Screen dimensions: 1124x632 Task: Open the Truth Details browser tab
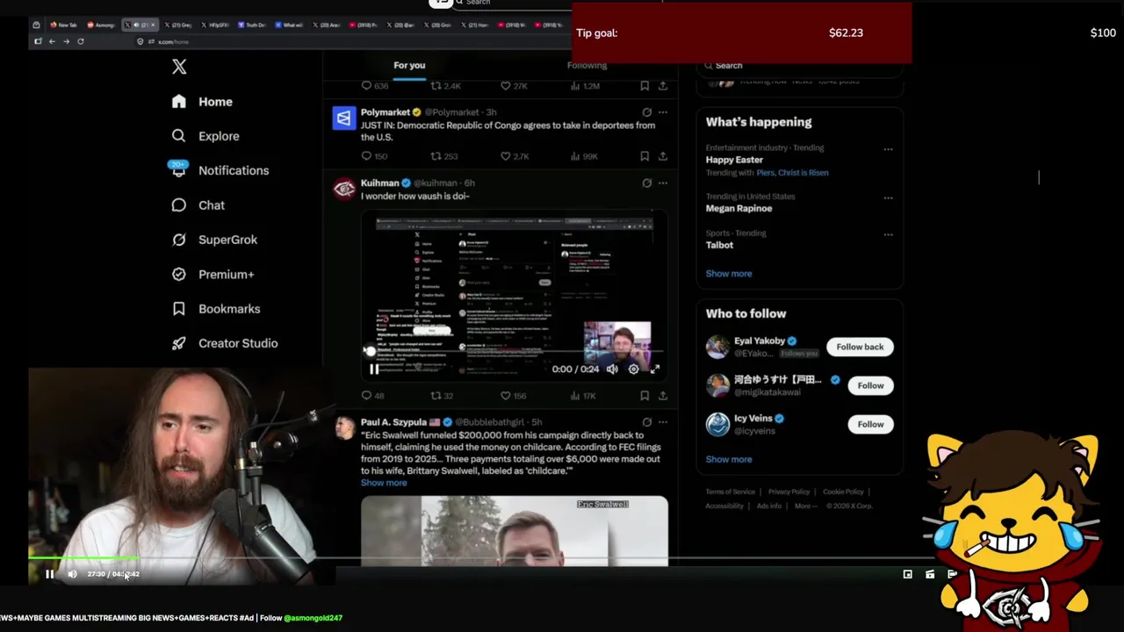tap(252, 25)
